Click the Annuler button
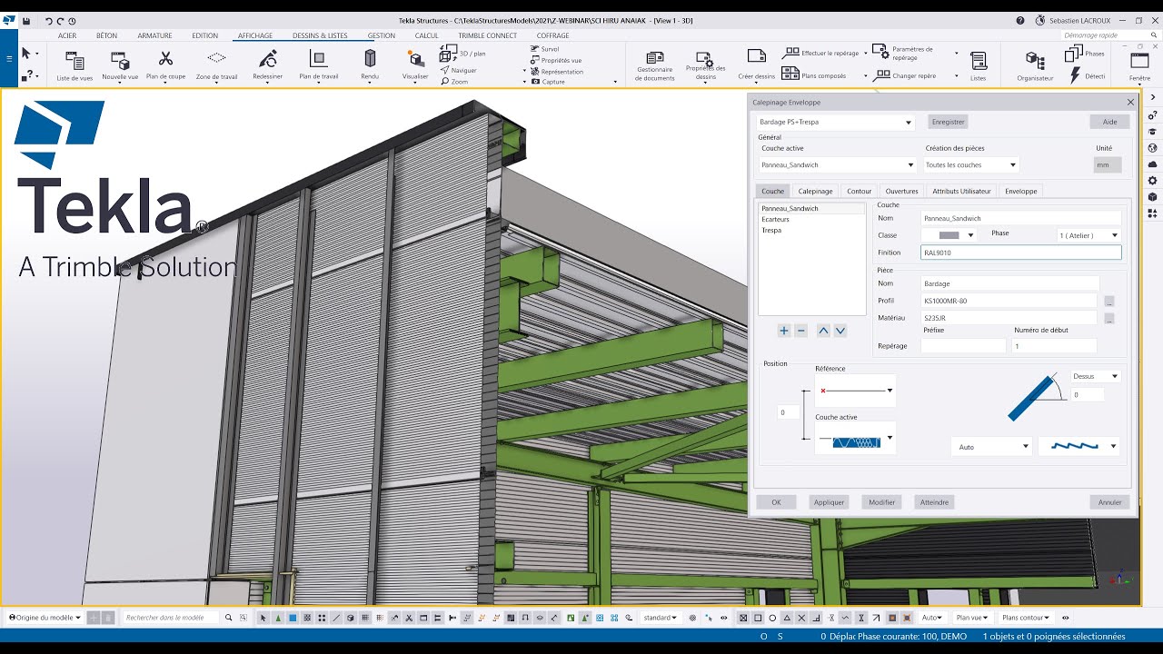This screenshot has height=654, width=1163. [1110, 502]
